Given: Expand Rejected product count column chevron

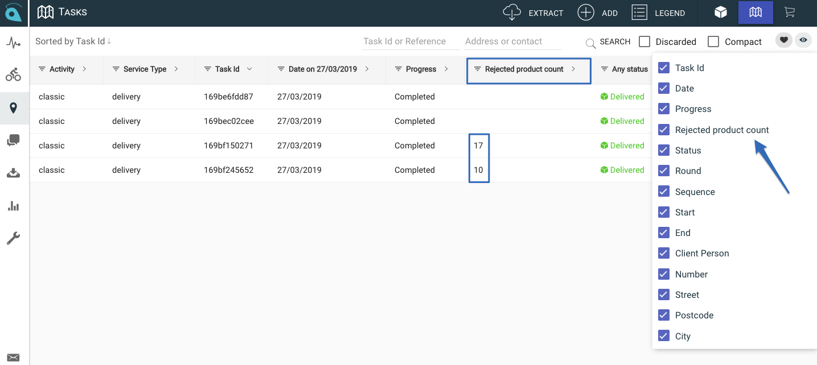Looking at the screenshot, I should pos(573,69).
